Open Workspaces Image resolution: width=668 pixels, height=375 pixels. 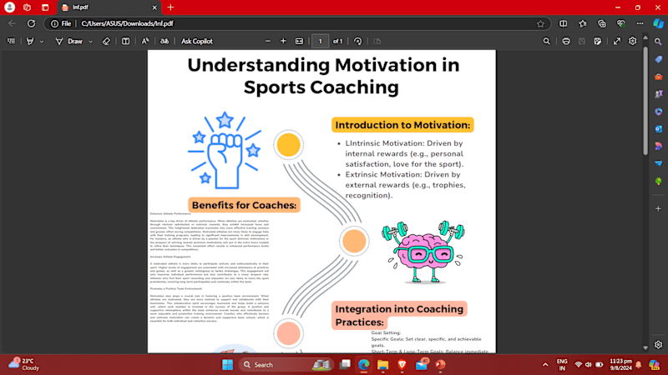point(28,7)
